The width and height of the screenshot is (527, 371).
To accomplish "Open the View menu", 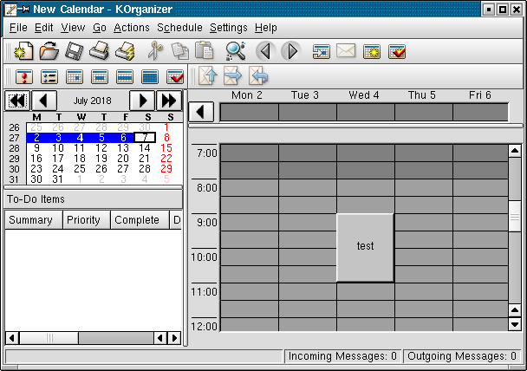I will pyautogui.click(x=73, y=28).
